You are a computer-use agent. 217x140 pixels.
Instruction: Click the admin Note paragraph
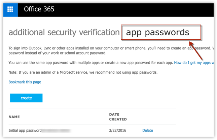[x=82, y=72]
